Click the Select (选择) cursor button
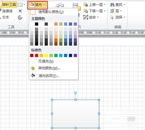Viewport: 145px width, 130px height. pos(116,17)
